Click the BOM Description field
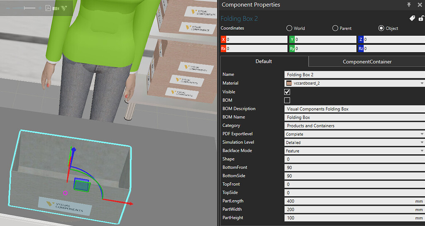Screen dimensions: 425x226 click(x=354, y=109)
